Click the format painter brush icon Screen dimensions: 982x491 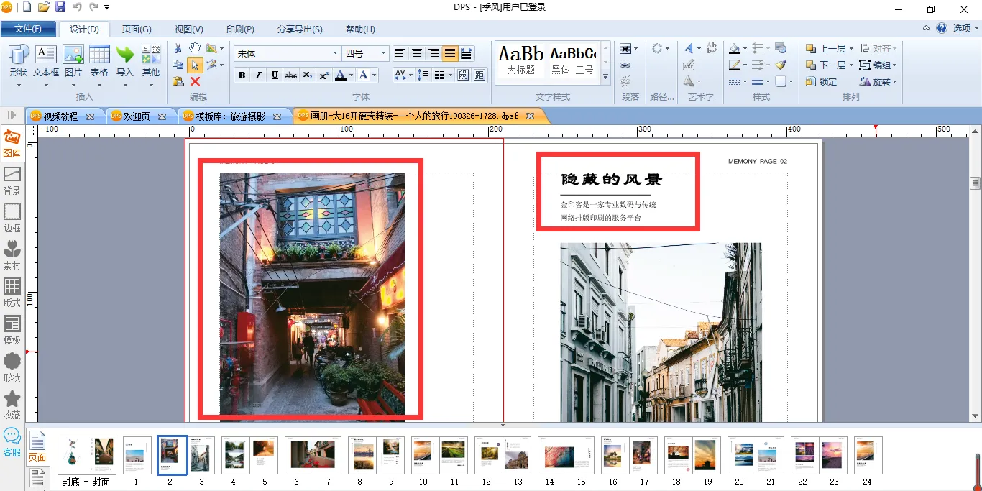[x=781, y=65]
